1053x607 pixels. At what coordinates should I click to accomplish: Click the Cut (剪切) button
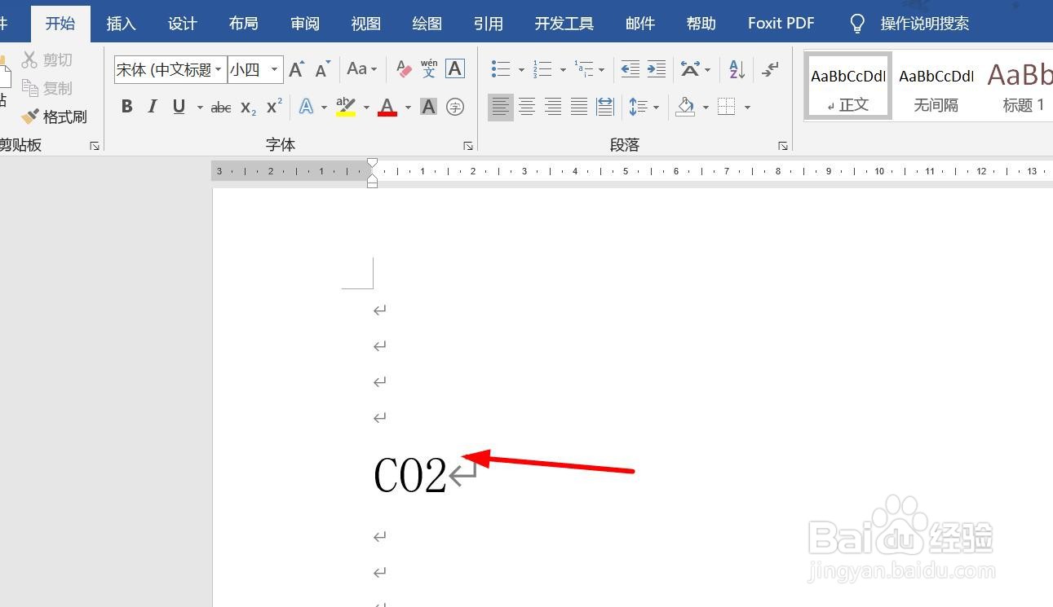coord(47,59)
